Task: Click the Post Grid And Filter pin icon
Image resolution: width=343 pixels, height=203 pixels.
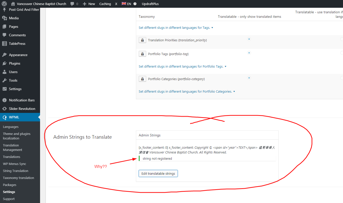Action: (x=5, y=10)
